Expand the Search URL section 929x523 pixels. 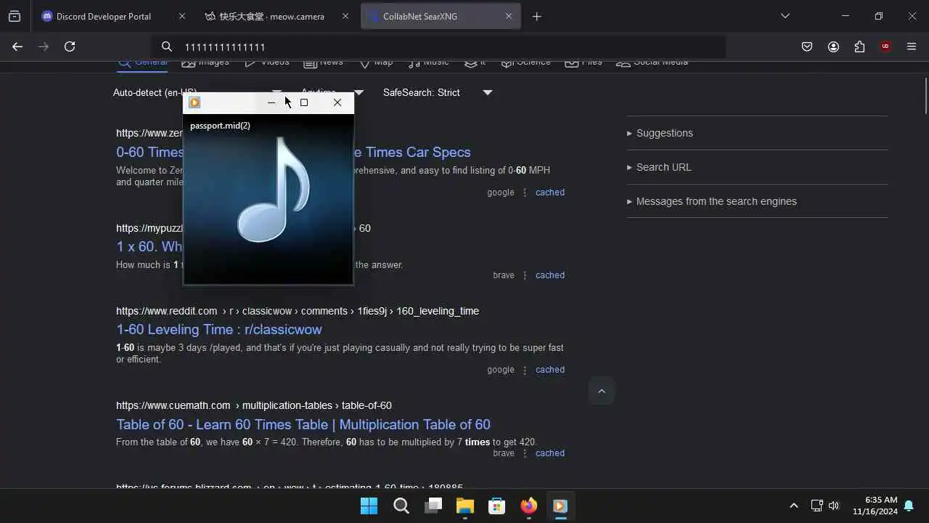click(x=663, y=167)
